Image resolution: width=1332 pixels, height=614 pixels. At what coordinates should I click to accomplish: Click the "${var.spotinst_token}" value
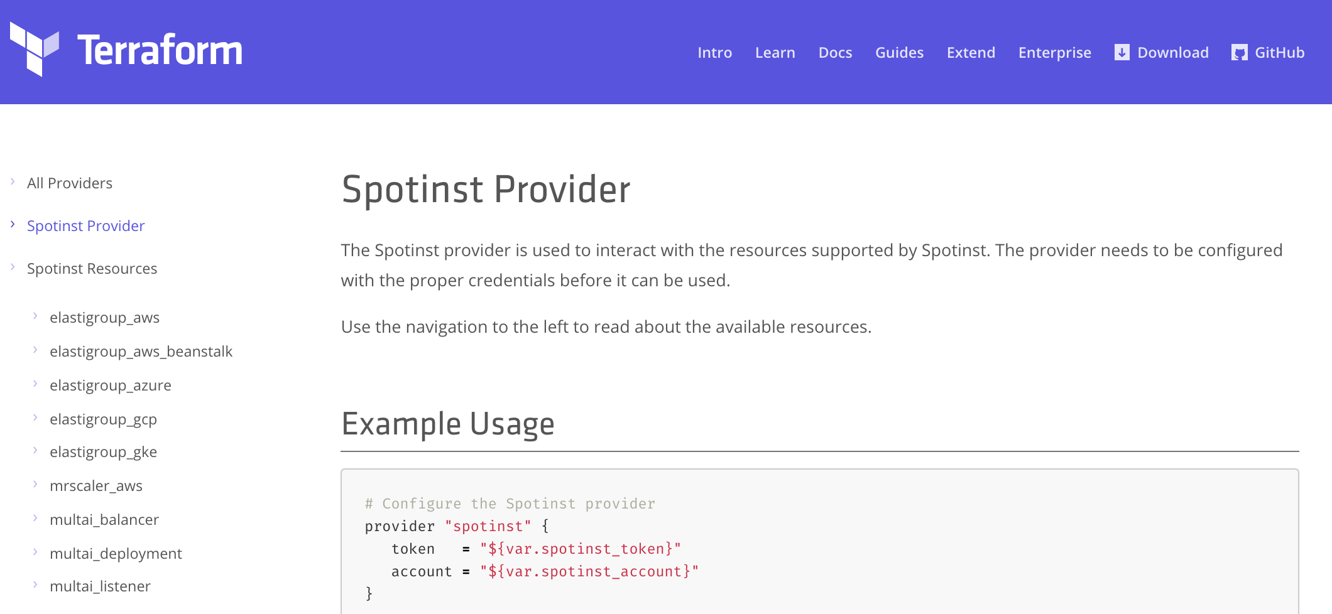581,549
